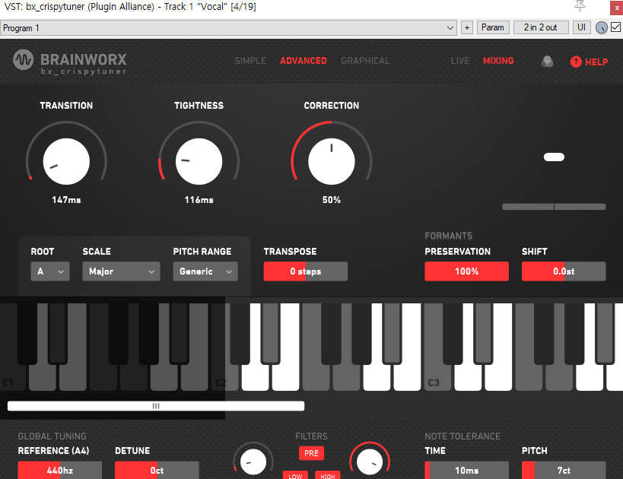Switch to SIMPLE view tab
Image resolution: width=623 pixels, height=479 pixels.
point(250,61)
